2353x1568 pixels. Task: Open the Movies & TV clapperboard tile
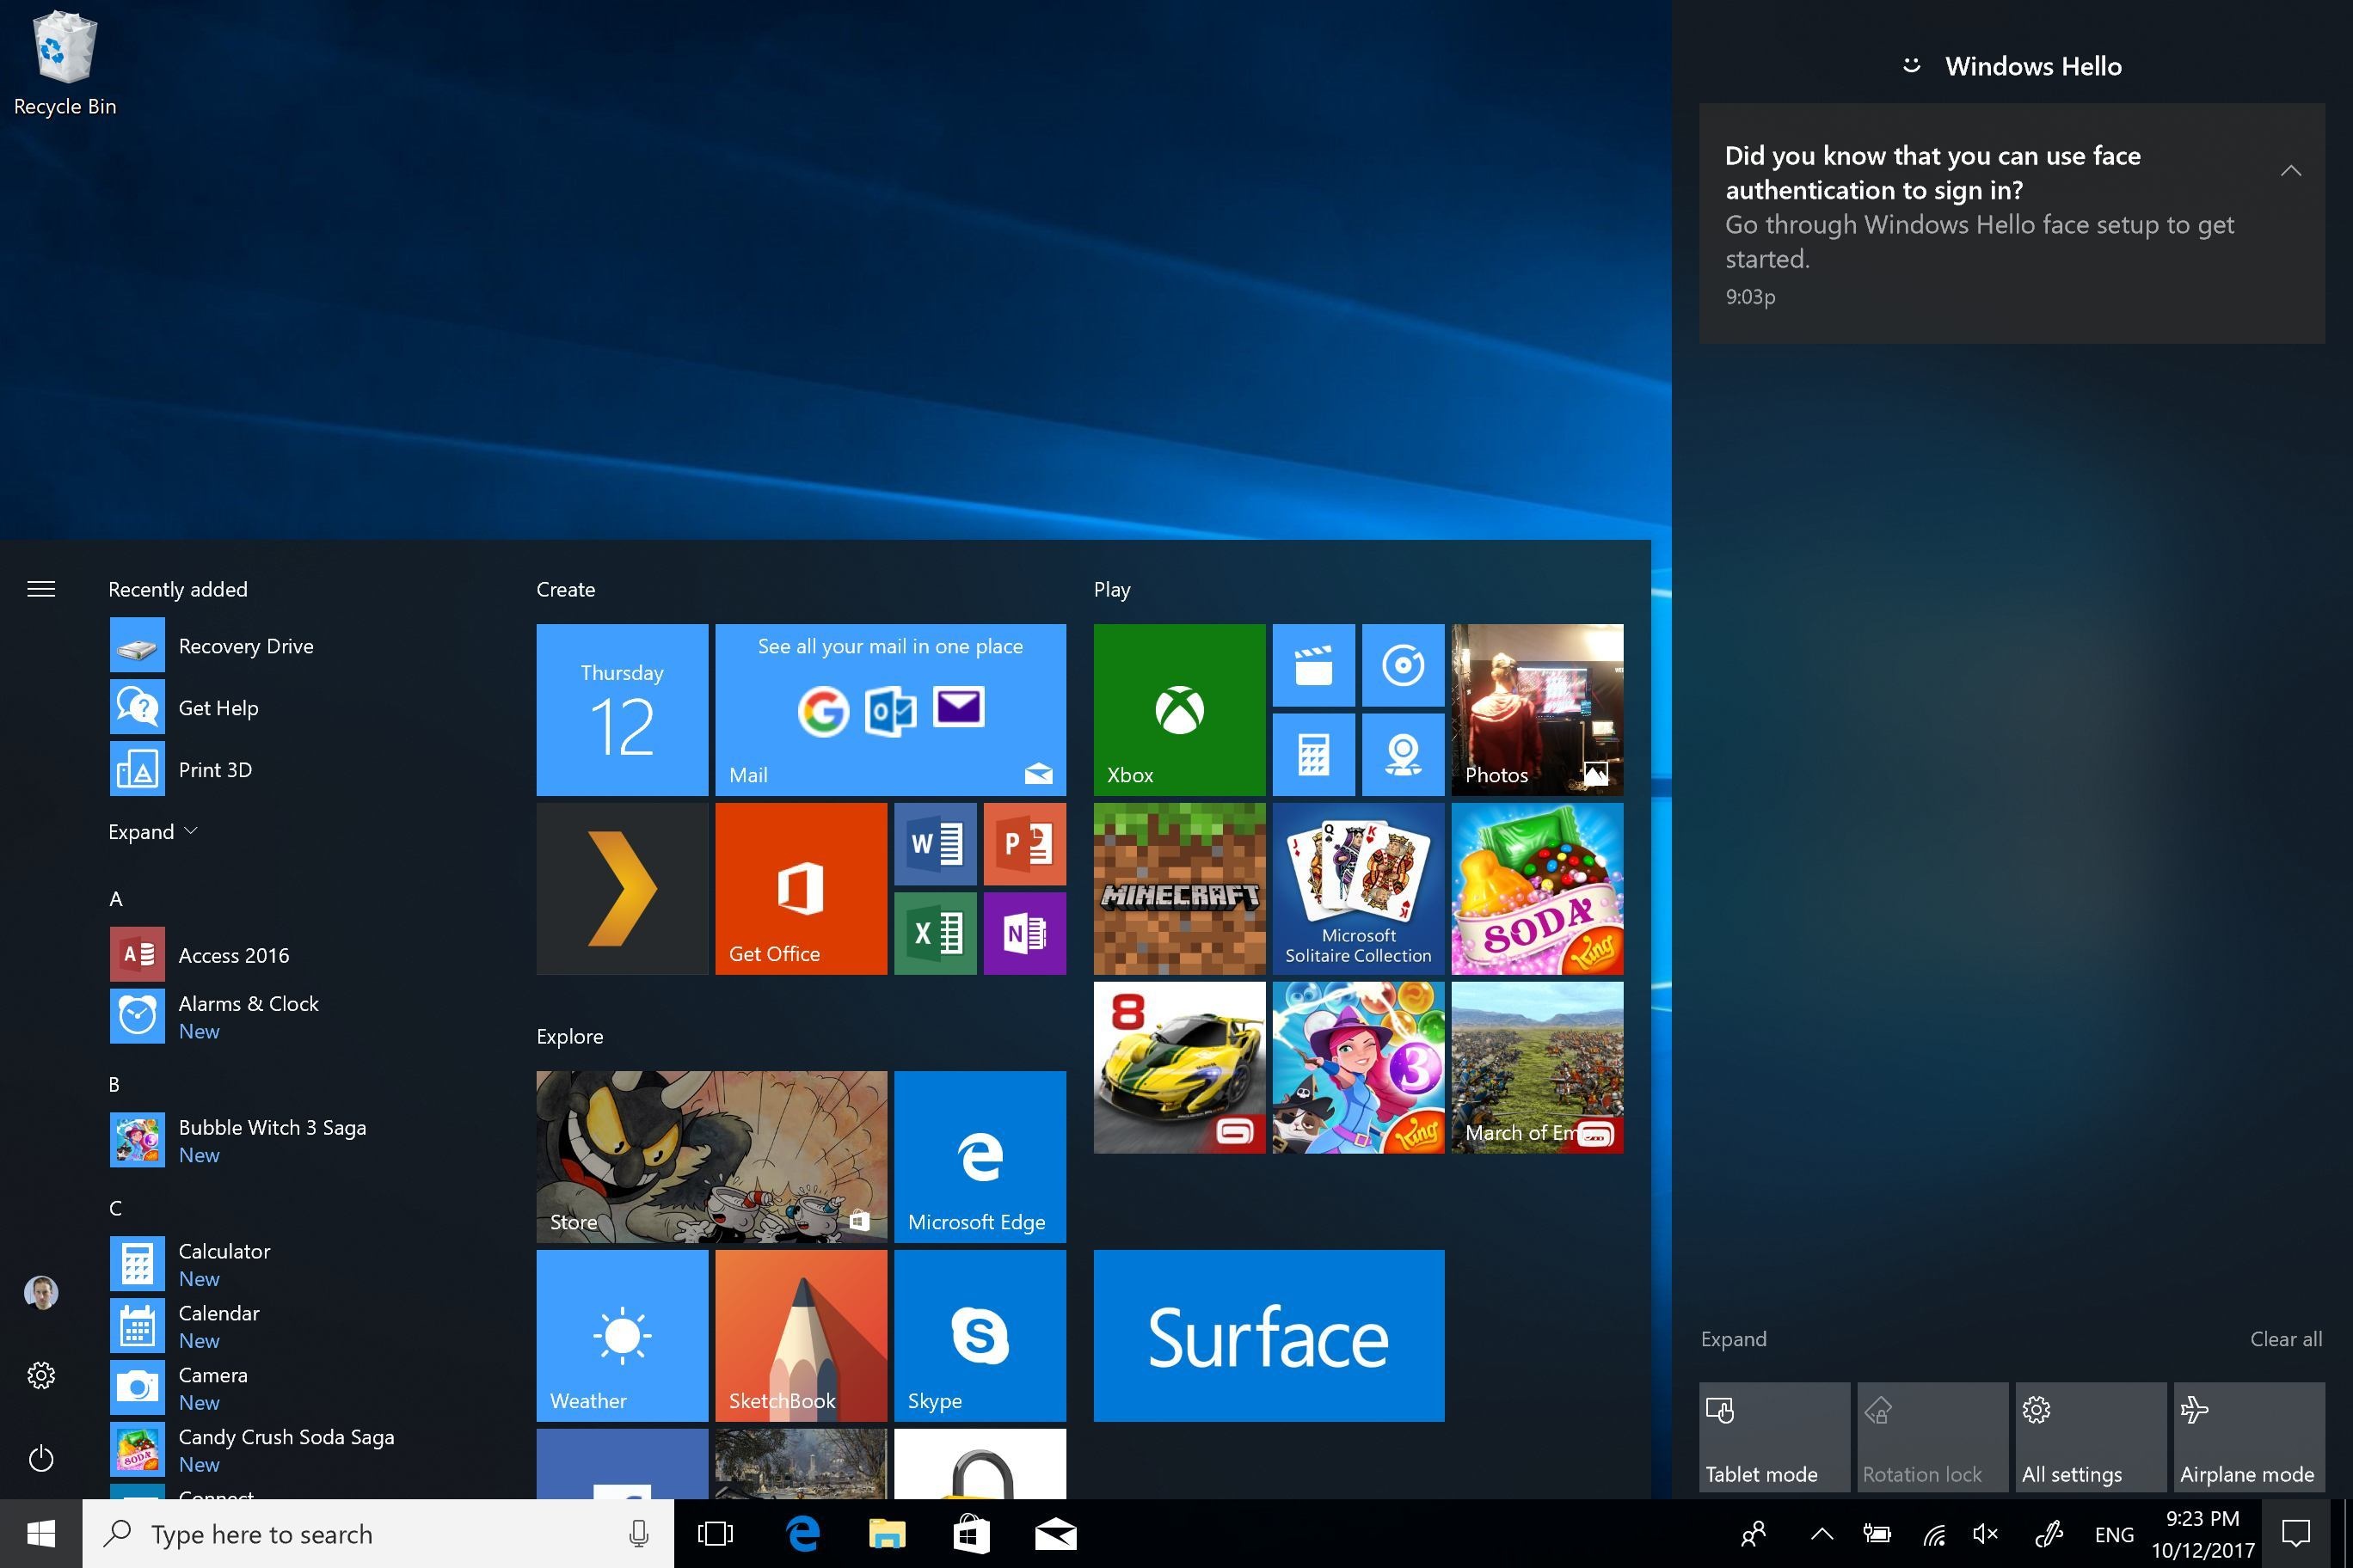point(1313,665)
